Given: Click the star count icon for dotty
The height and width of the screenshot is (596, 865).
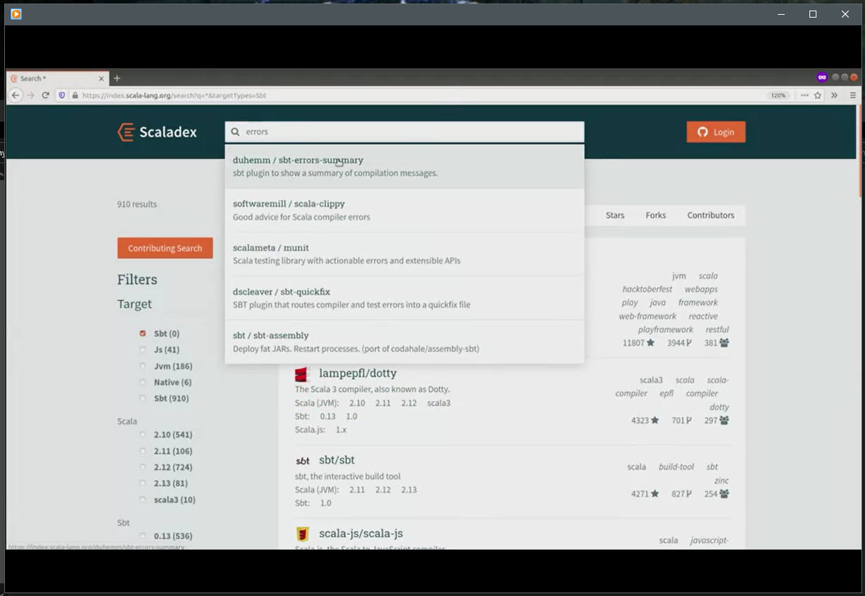Looking at the screenshot, I should click(655, 421).
